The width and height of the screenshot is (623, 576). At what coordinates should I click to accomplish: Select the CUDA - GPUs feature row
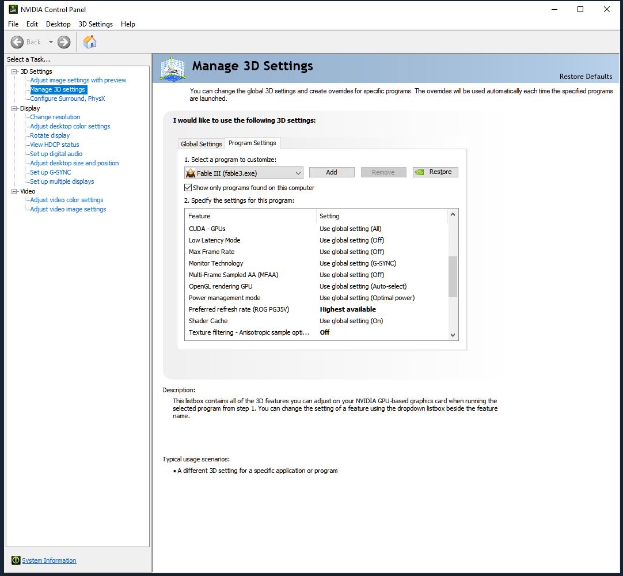pyautogui.click(x=317, y=229)
